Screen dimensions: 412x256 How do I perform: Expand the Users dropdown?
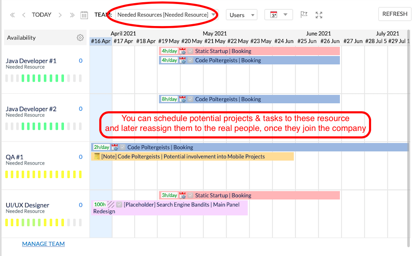pyautogui.click(x=241, y=15)
